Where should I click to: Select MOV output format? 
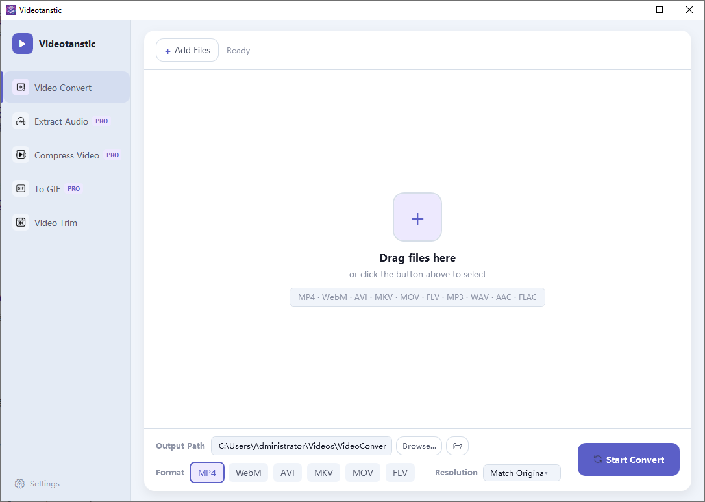363,473
